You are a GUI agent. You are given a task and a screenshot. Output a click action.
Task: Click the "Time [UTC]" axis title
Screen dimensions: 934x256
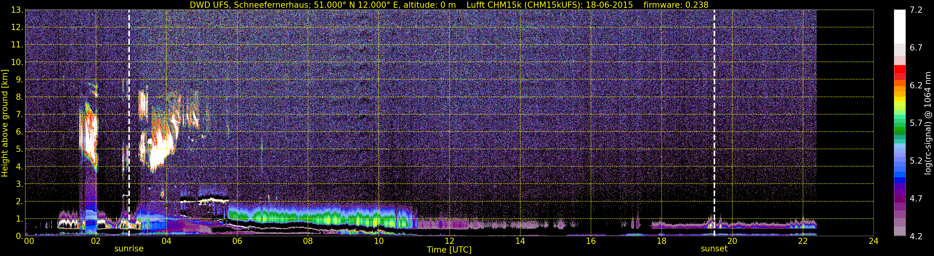point(449,250)
